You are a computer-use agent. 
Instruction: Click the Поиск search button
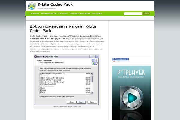coord(146,14)
